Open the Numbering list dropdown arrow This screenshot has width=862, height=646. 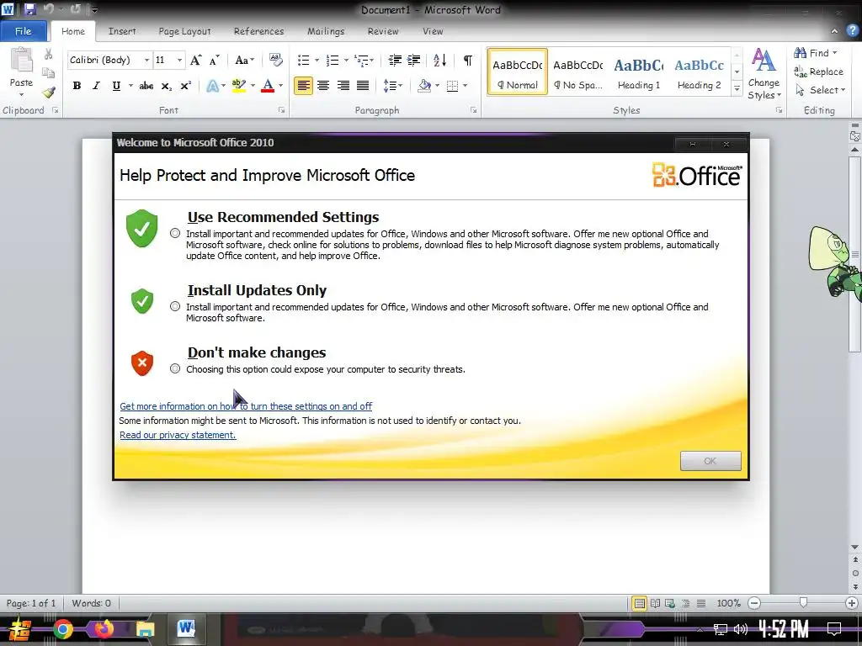346,60
